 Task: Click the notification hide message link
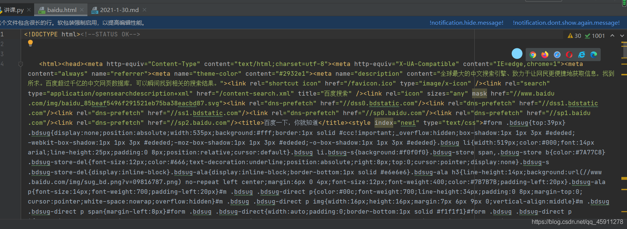[x=466, y=23]
